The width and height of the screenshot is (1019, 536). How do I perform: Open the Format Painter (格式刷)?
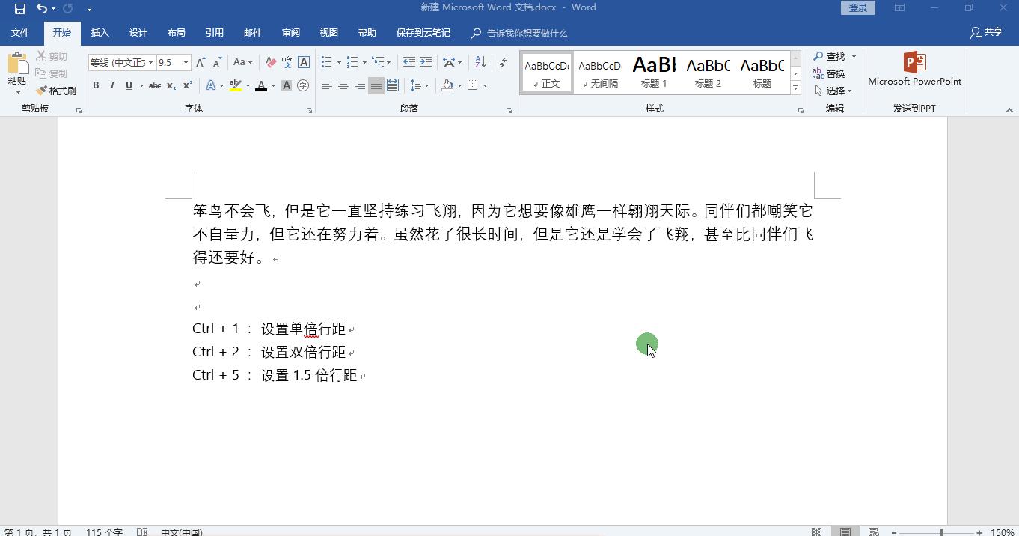56,90
